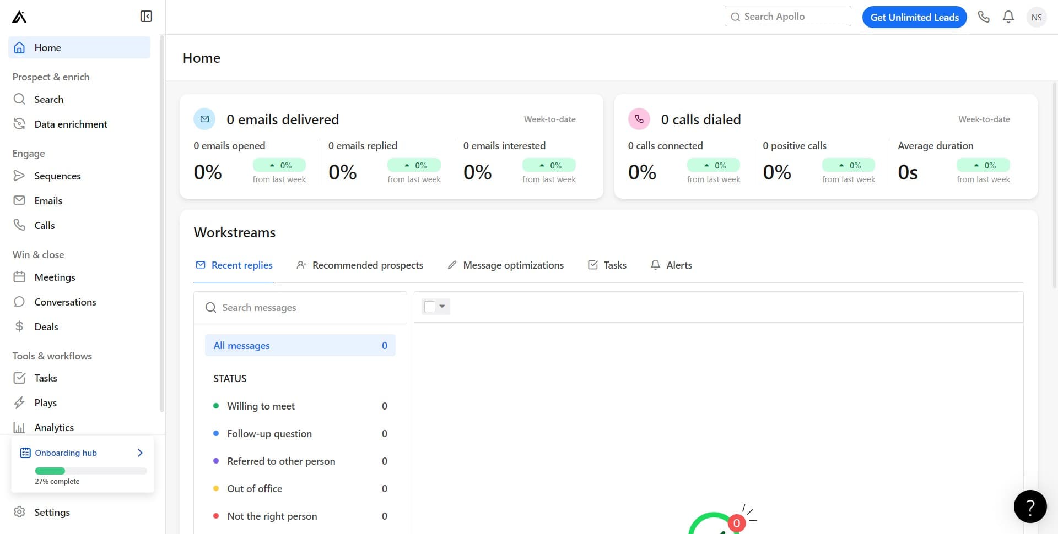1058x534 pixels.
Task: Expand the Onboarding hub panel
Action: click(x=139, y=453)
